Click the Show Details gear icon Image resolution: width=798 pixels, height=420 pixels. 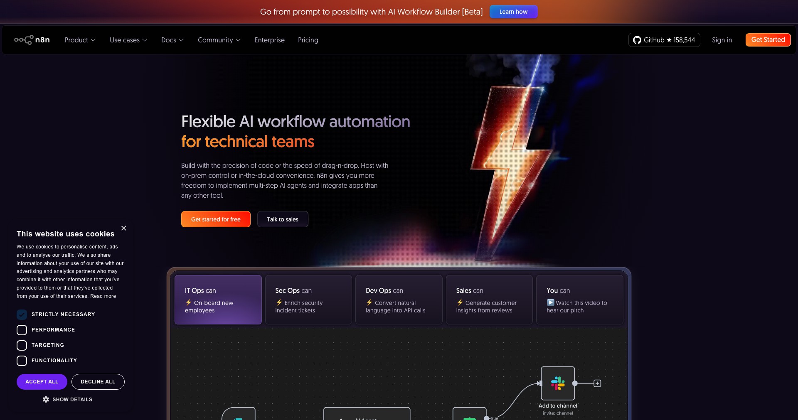46,399
